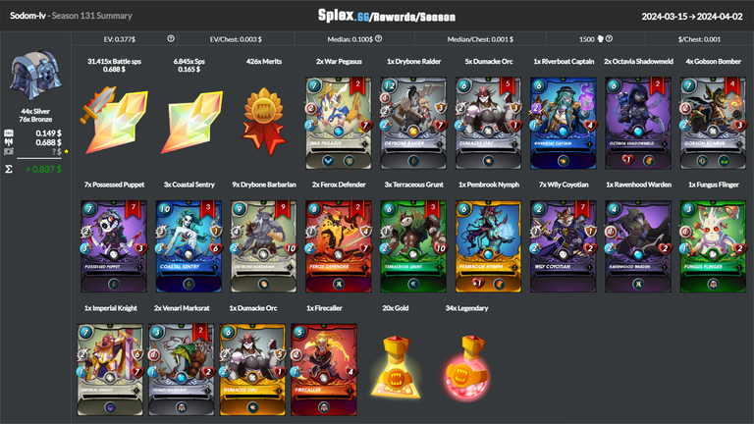The image size is (754, 424).
Task: Select the Possessed Puppet card
Action: 114,246
